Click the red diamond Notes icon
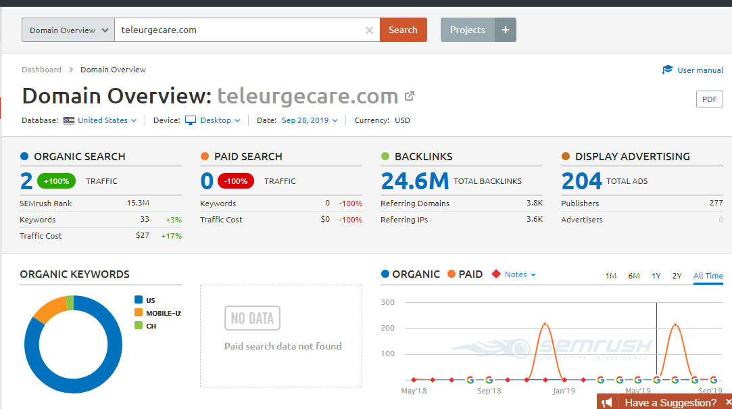The height and width of the screenshot is (409, 732). 495,274
